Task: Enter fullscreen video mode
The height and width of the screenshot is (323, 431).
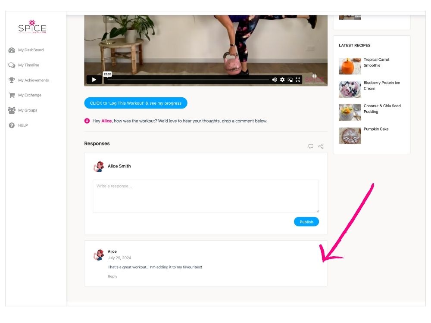Action: pyautogui.click(x=298, y=80)
